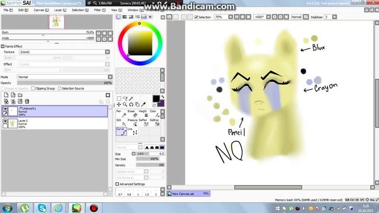Viewport: 379px width, 213px height.
Task: Hide the Linework1 layer eye
Action: (5, 109)
